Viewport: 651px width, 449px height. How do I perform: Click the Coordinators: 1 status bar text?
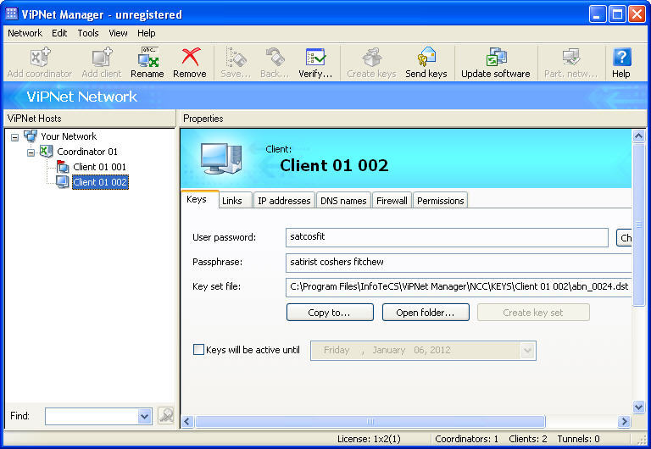[467, 439]
